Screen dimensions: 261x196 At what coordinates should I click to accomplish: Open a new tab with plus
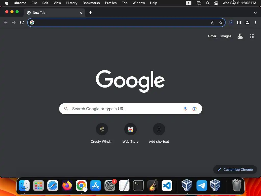click(x=90, y=13)
